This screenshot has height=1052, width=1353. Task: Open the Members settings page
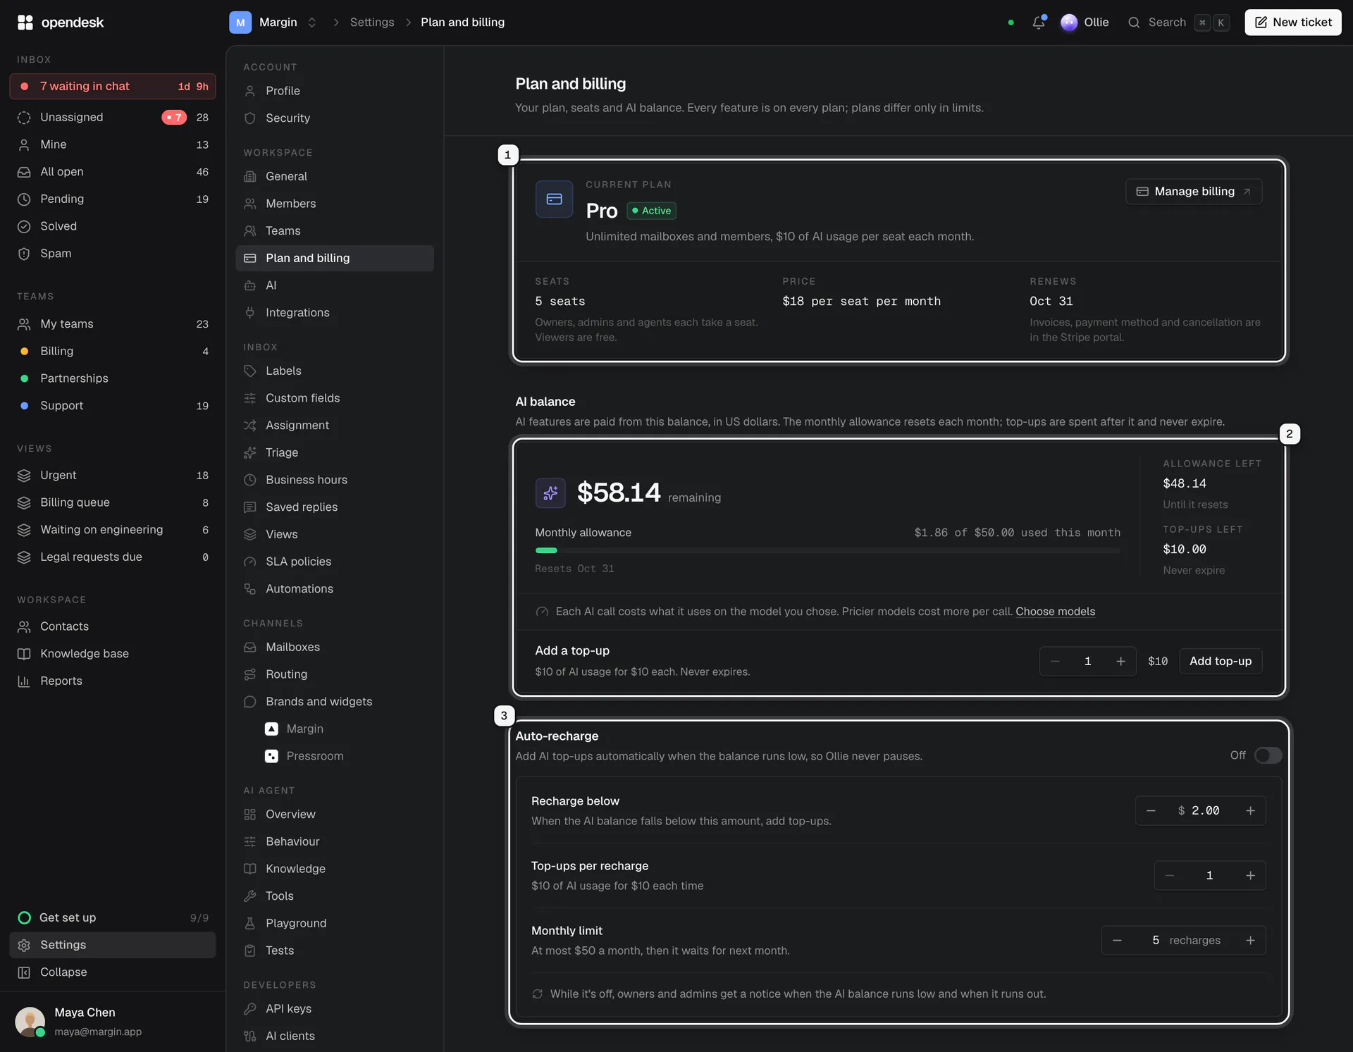pos(334,204)
